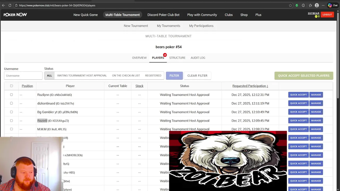
Task: Click the highlighted Razielil player name
Action: click(x=42, y=121)
